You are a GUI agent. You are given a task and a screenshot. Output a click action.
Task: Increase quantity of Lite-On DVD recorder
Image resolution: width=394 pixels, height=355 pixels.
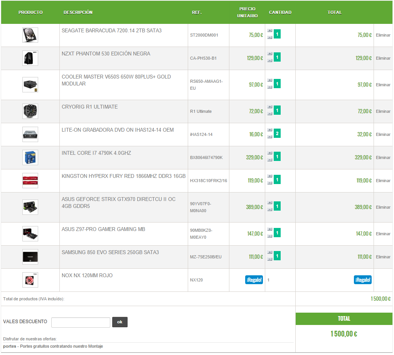click(269, 130)
